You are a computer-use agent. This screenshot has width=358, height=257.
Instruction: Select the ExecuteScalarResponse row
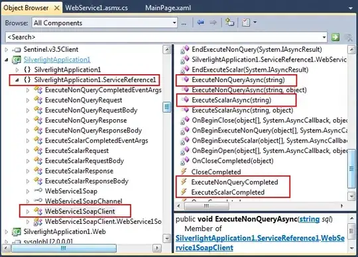(79, 171)
